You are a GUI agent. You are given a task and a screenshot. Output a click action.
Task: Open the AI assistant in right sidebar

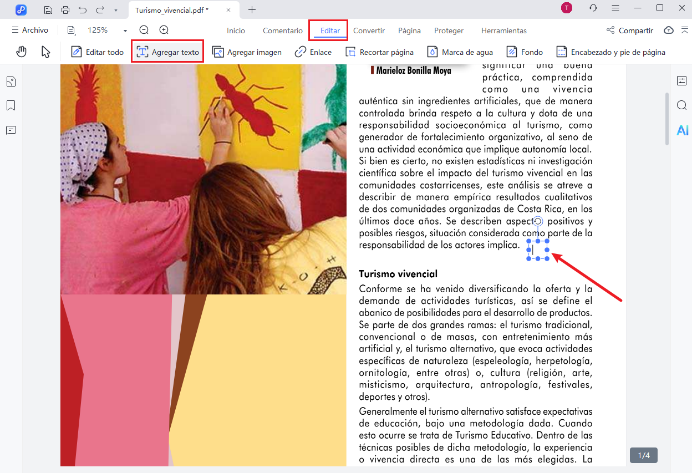click(682, 130)
